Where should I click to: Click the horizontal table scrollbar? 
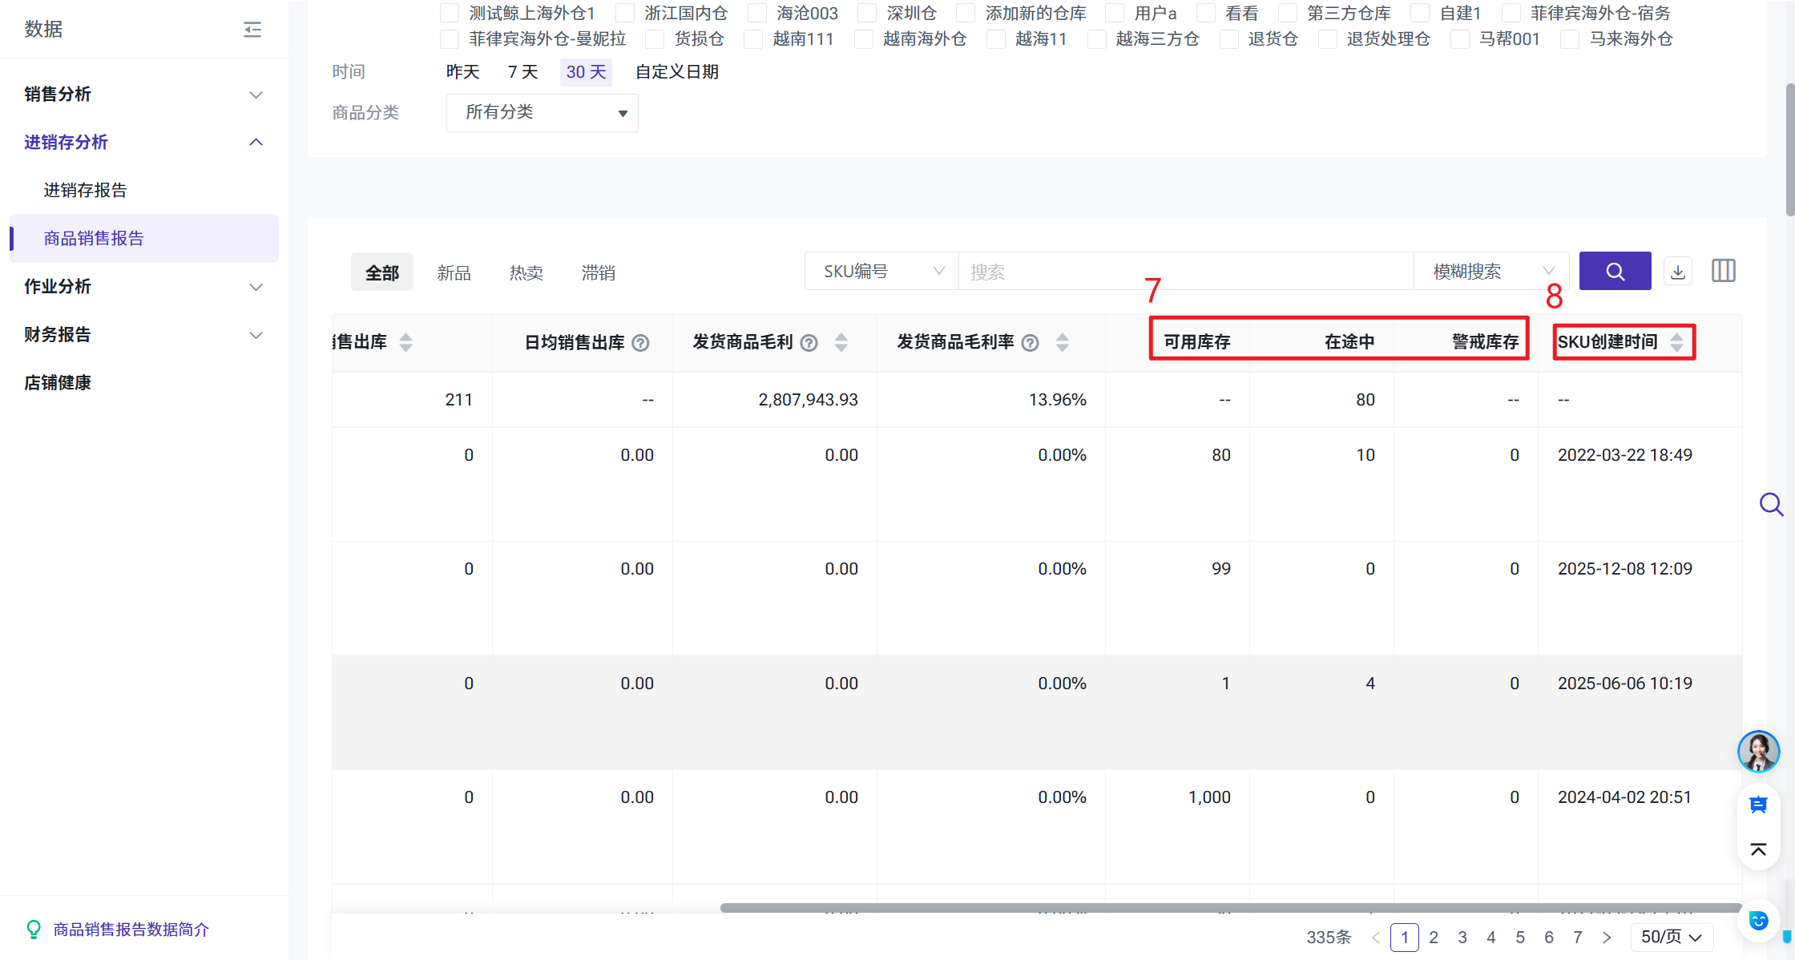(1230, 908)
